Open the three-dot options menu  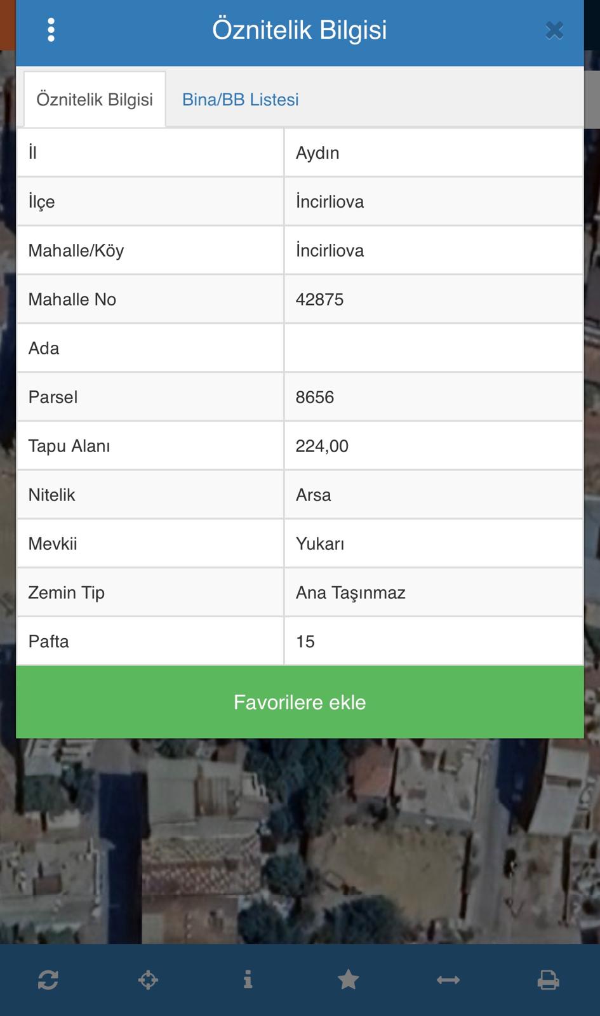tap(51, 30)
